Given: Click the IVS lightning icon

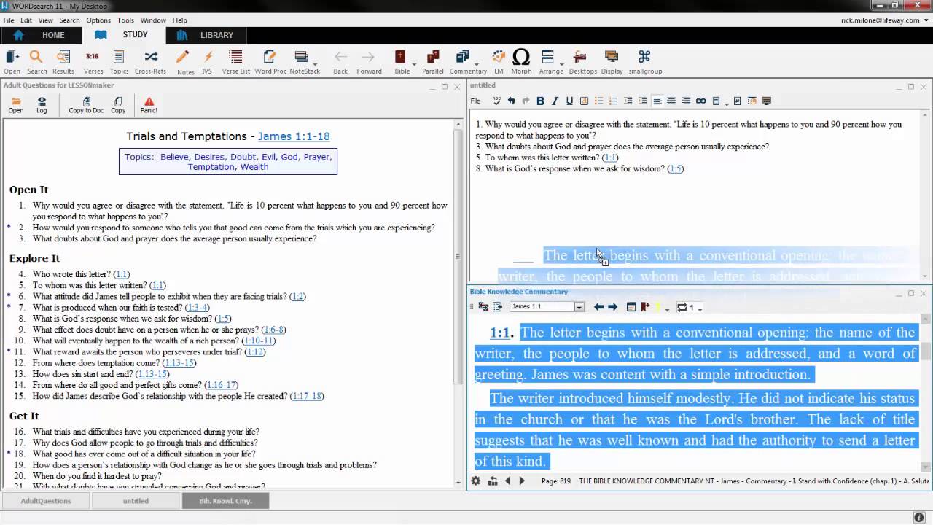Looking at the screenshot, I should pyautogui.click(x=207, y=62).
